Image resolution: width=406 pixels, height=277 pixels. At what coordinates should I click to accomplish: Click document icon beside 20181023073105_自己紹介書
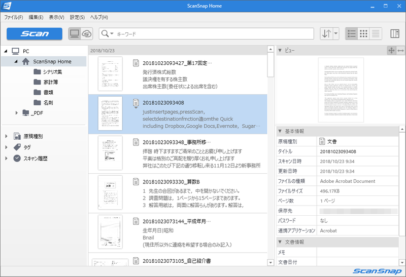point(136,261)
